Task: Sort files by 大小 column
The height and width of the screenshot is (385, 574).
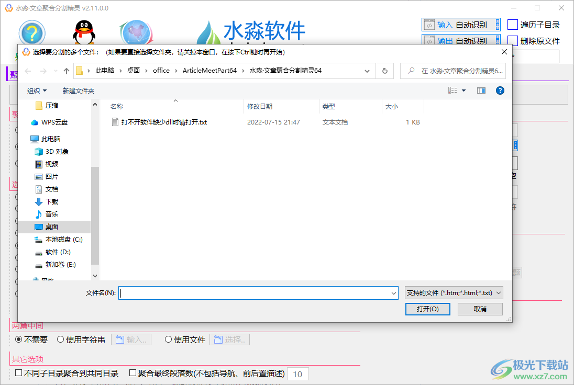Action: [391, 106]
